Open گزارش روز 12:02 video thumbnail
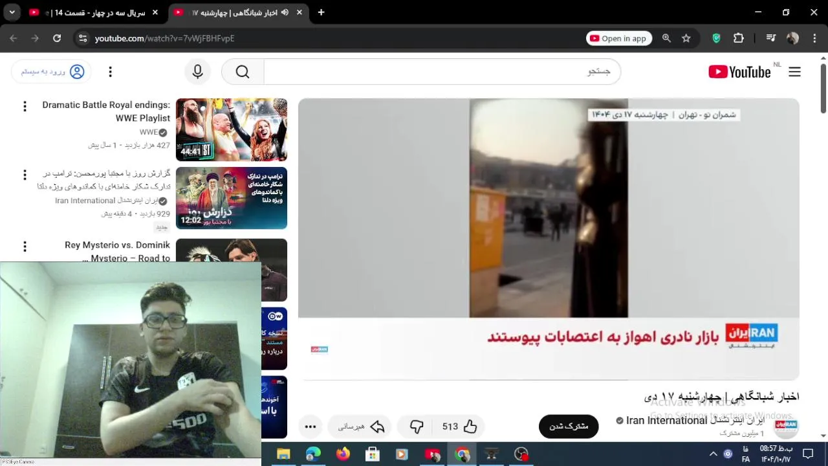The image size is (828, 466). [232, 198]
